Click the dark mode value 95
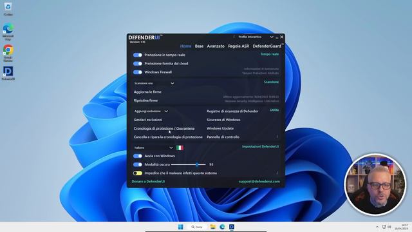412x232 pixels. [x=211, y=165]
